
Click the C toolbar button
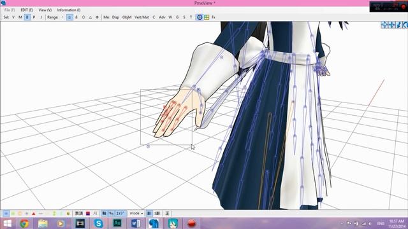pos(154,17)
